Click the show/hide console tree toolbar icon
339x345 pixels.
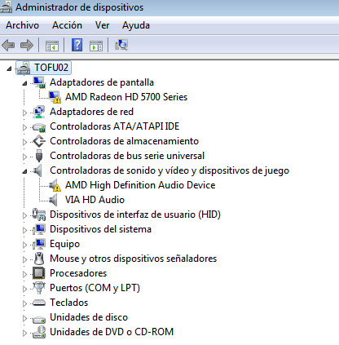pyautogui.click(x=52, y=46)
